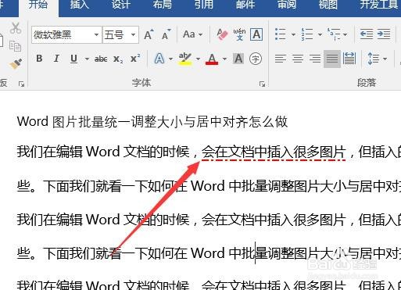Toggle bold formatting

(39, 59)
